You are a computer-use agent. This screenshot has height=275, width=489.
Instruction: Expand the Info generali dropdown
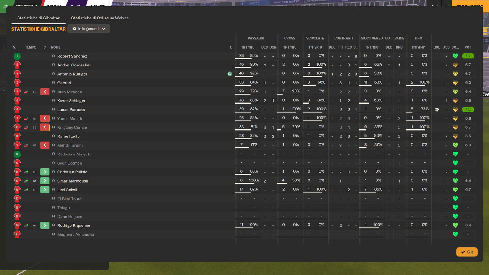(x=89, y=29)
